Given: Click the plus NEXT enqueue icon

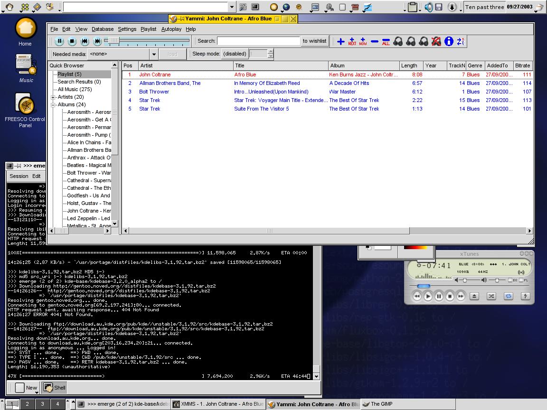Looking at the screenshot, I should (x=352, y=42).
